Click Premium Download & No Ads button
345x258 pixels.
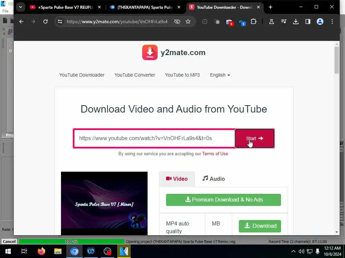click(x=224, y=200)
